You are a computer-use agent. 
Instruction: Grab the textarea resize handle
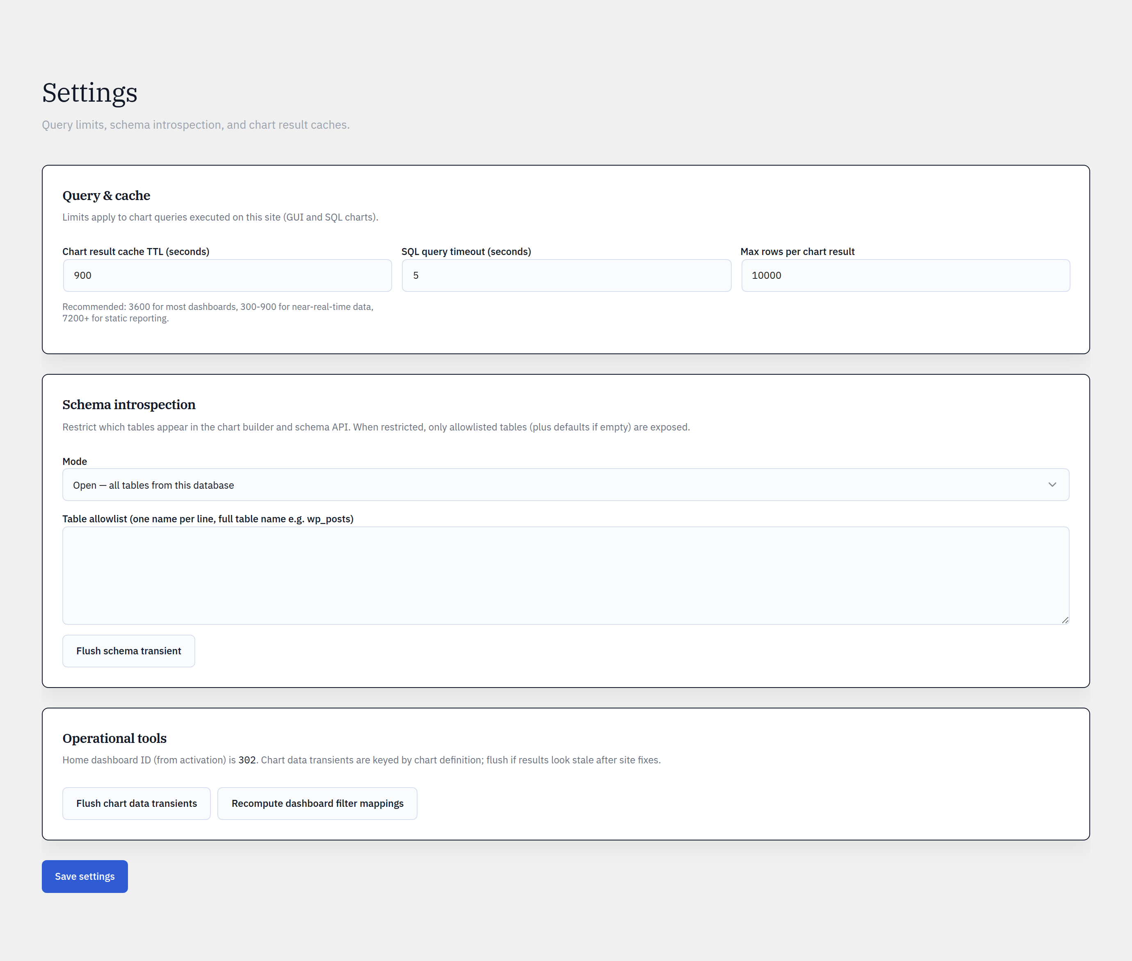[x=1065, y=620]
